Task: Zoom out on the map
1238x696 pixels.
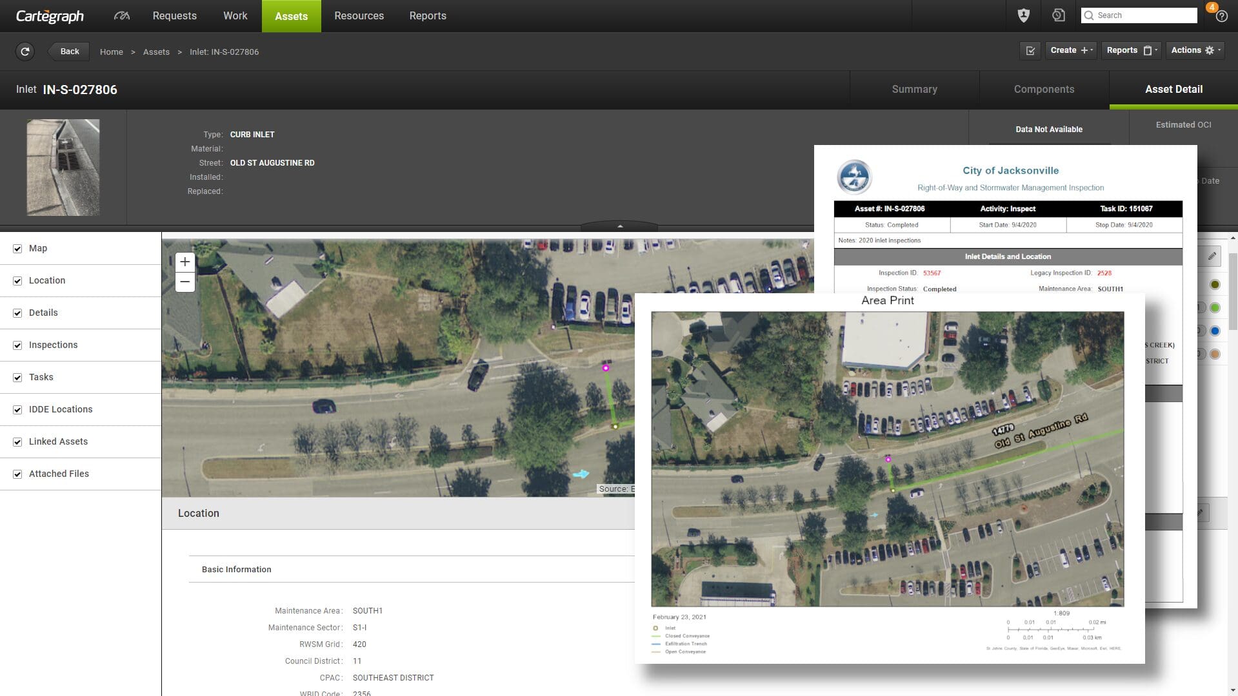Action: pyautogui.click(x=185, y=282)
